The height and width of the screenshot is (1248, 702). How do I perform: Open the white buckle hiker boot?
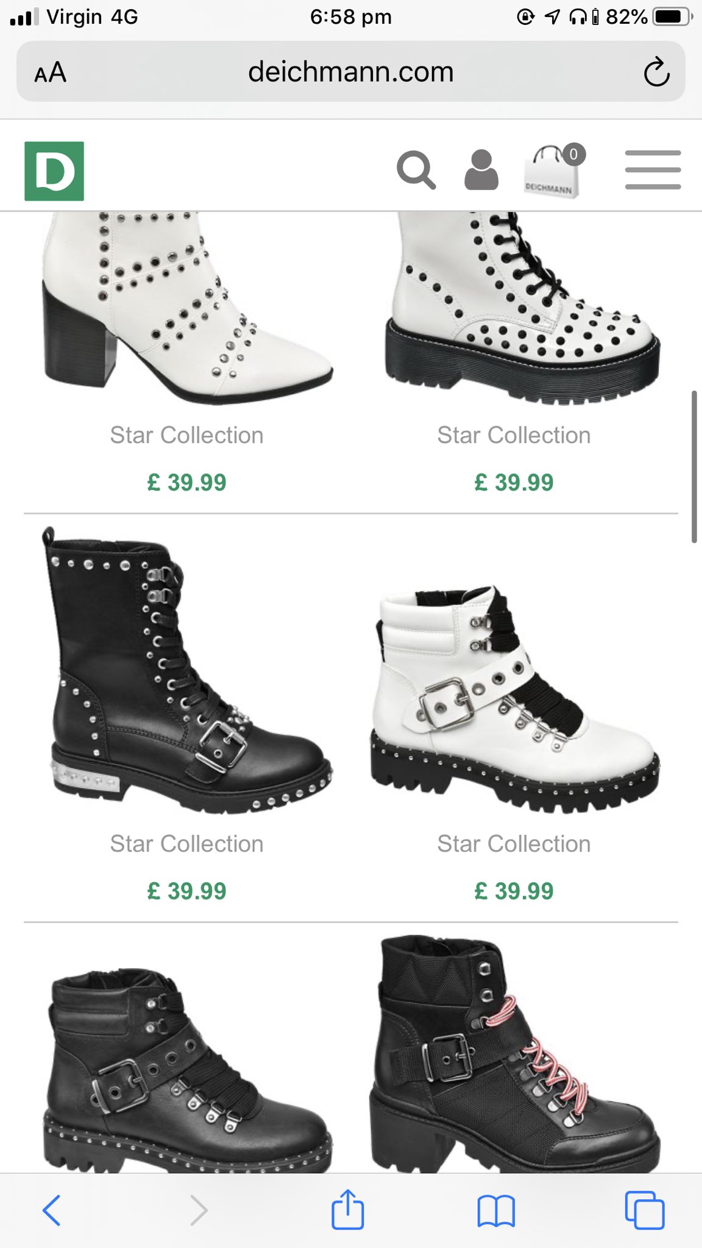coord(515,700)
